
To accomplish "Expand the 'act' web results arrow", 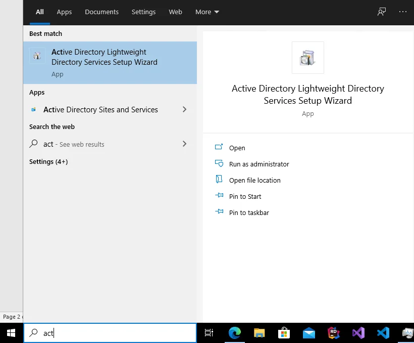I will 184,144.
